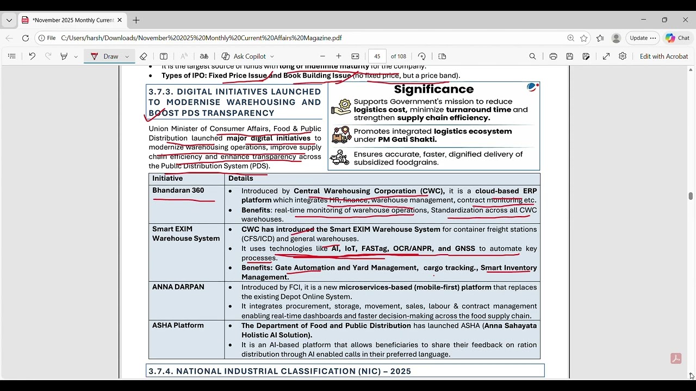Expand the Ask Copilot dropdown arrow
This screenshot has height=391, width=696.
(272, 56)
